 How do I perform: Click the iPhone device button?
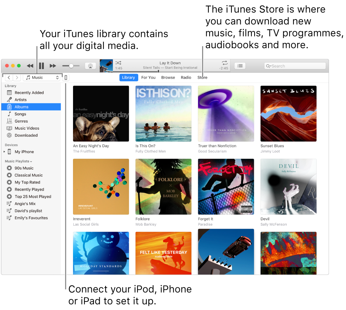(66, 78)
